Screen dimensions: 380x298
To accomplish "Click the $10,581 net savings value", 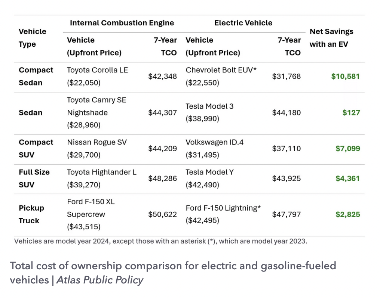I will point(345,77).
